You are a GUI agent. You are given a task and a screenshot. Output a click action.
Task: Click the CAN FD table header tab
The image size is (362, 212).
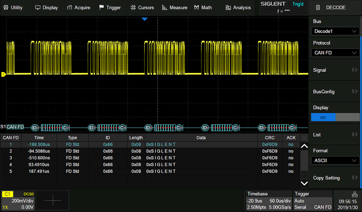(10, 138)
